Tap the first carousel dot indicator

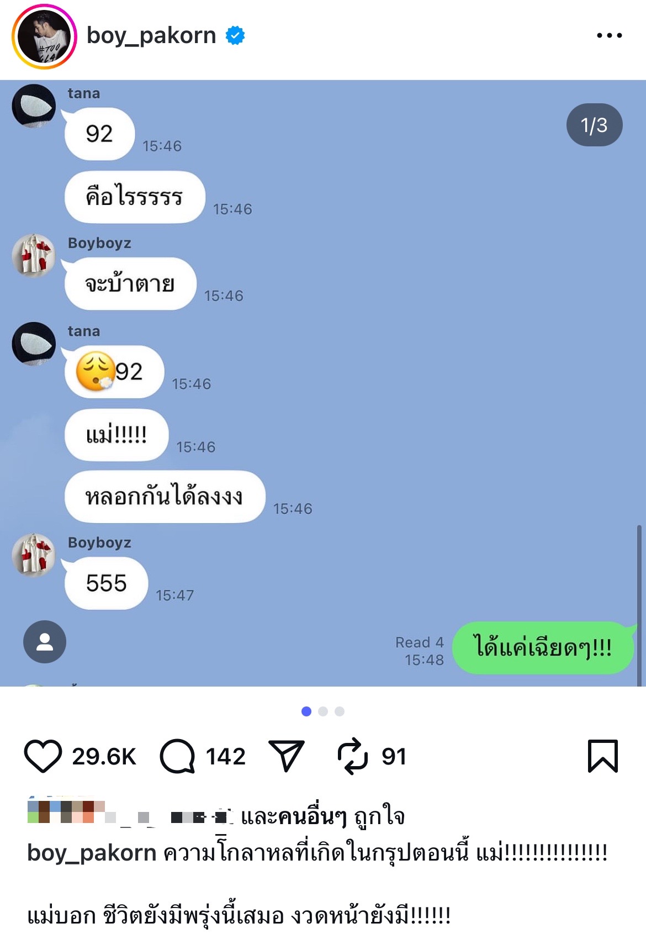click(306, 711)
